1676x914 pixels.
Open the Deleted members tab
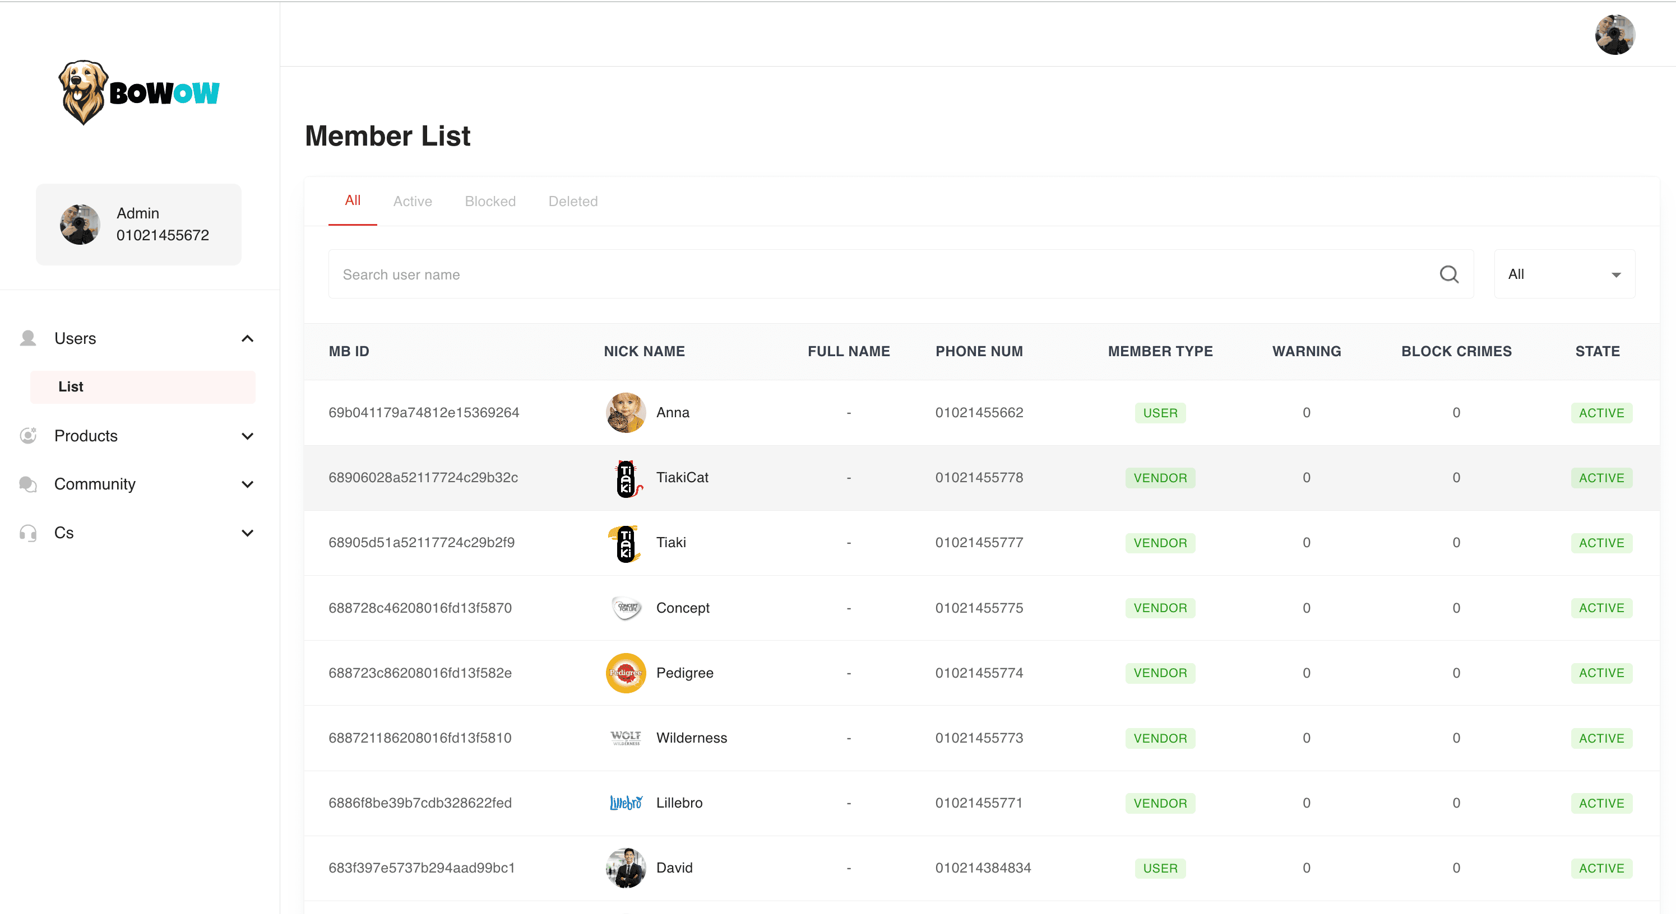coord(572,202)
